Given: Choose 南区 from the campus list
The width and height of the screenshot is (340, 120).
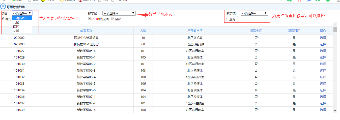Looking at the screenshot, I should point(16,26).
